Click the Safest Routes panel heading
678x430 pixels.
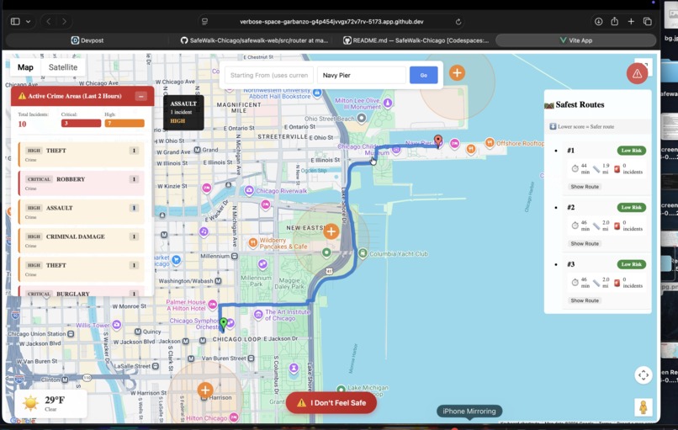pos(580,104)
